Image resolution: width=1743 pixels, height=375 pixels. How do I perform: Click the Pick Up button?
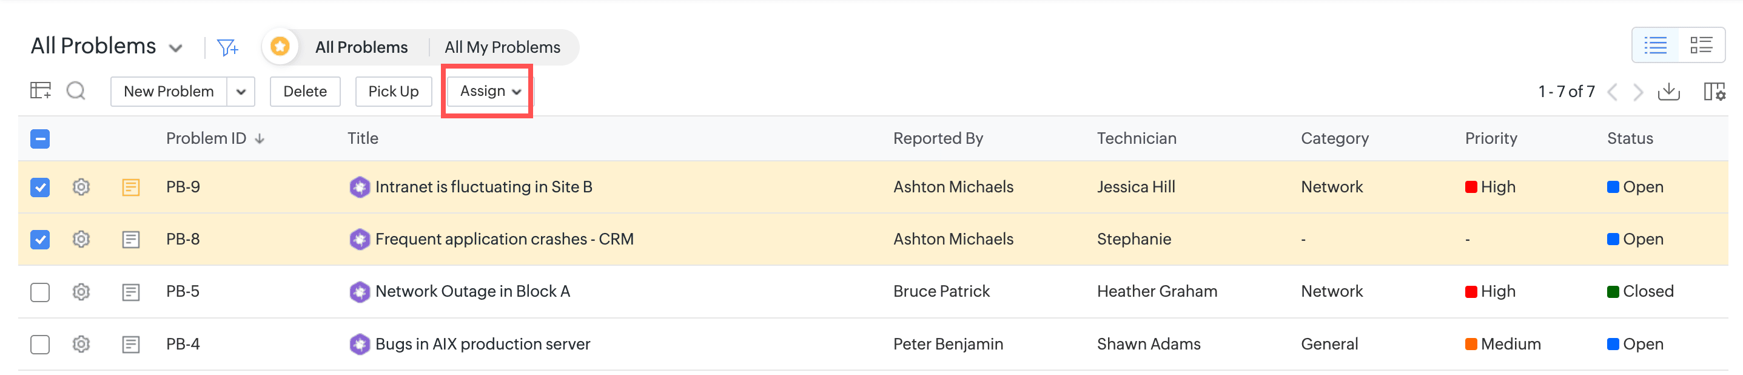(393, 92)
